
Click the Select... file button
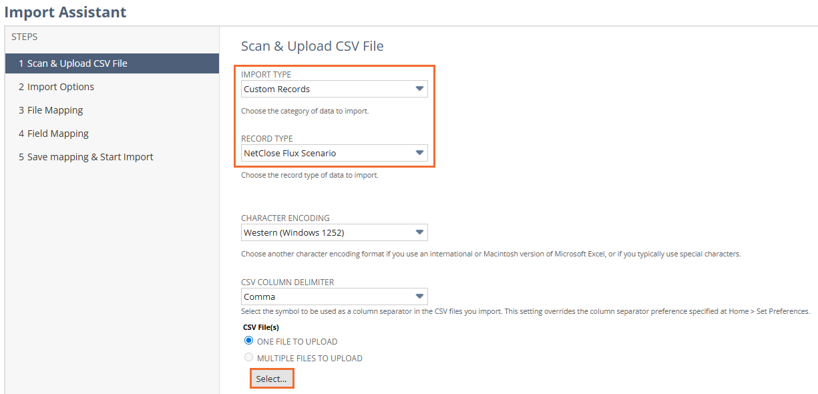[272, 379]
